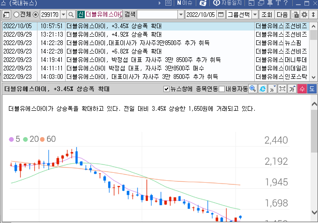318x223 pixels.
Task: Click article pane scroll down arrow
Action: [314, 212]
